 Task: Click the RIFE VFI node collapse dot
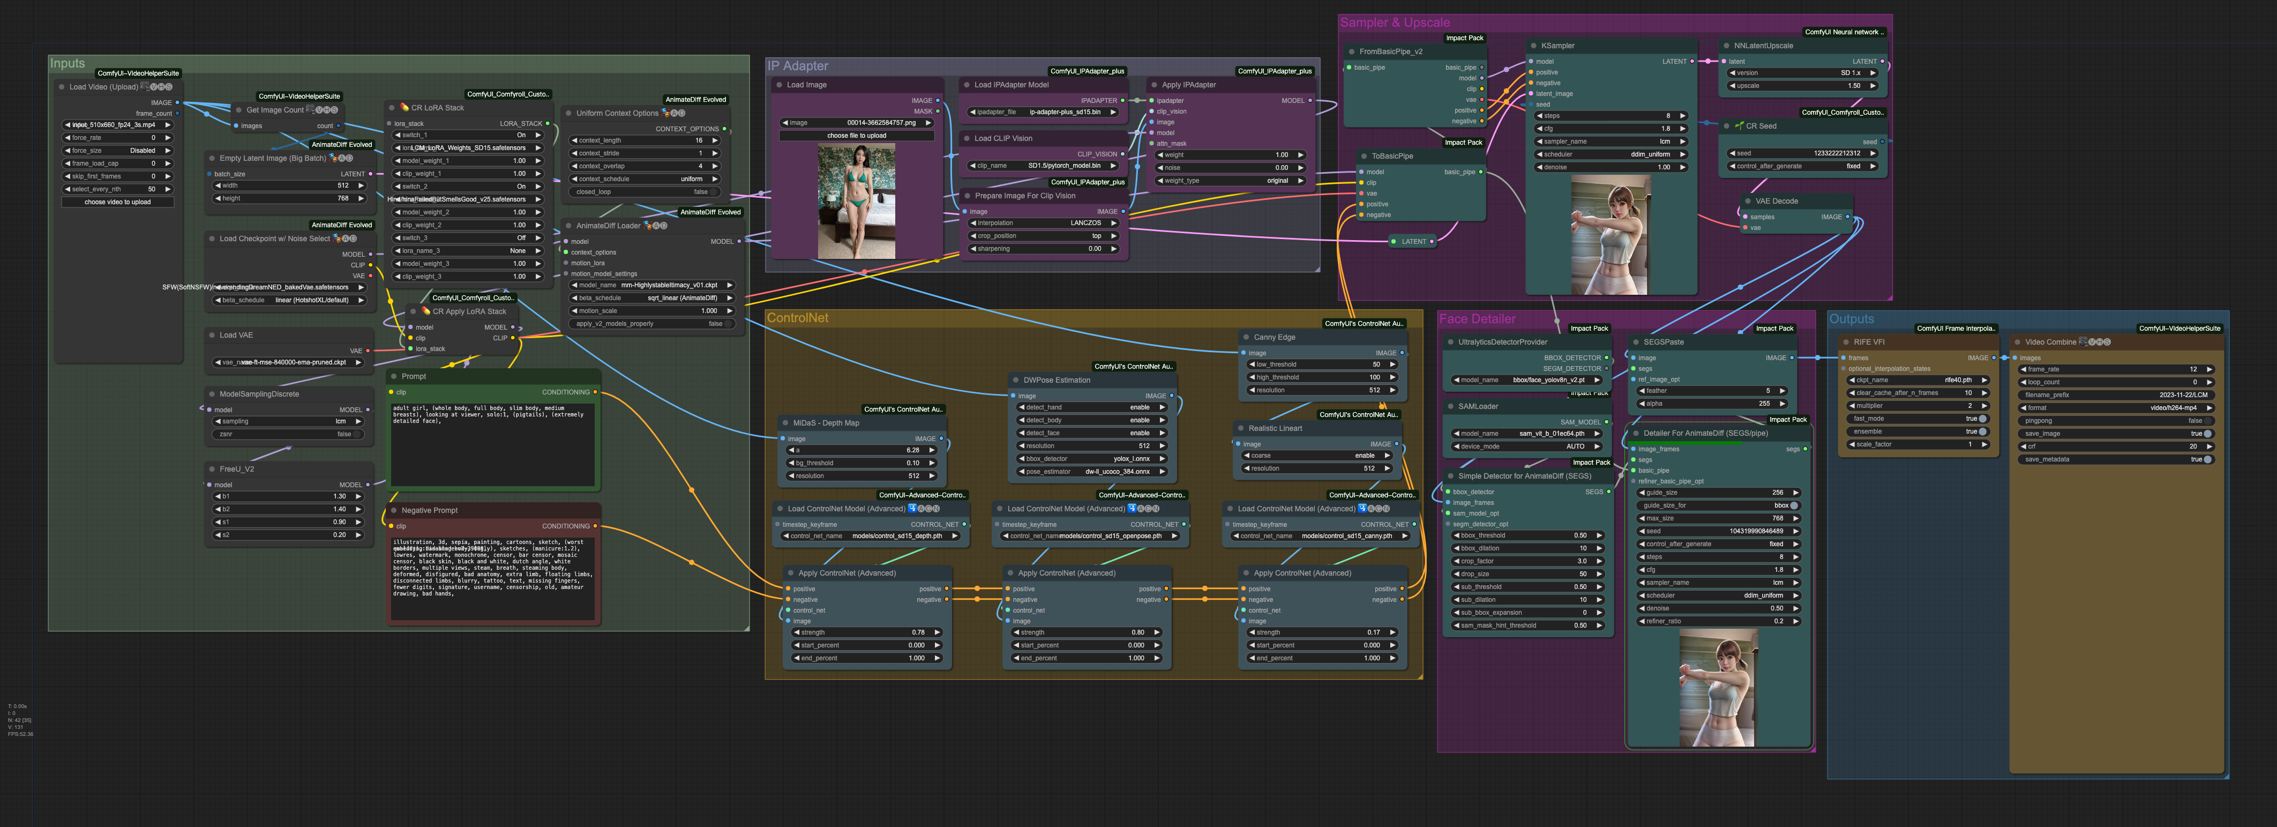tap(1846, 342)
